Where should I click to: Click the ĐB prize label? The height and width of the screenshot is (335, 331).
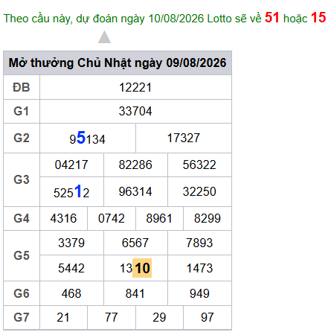click(x=22, y=87)
